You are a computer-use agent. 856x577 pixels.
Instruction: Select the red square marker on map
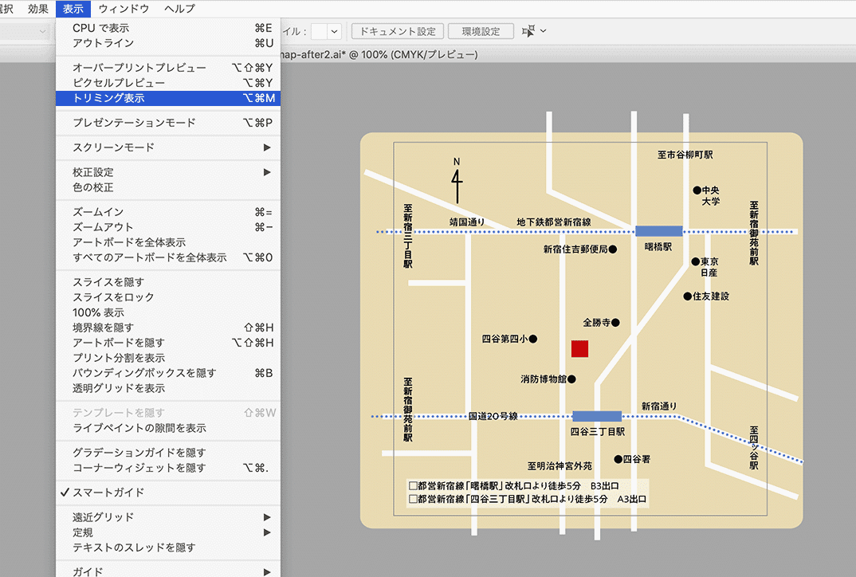click(x=579, y=349)
